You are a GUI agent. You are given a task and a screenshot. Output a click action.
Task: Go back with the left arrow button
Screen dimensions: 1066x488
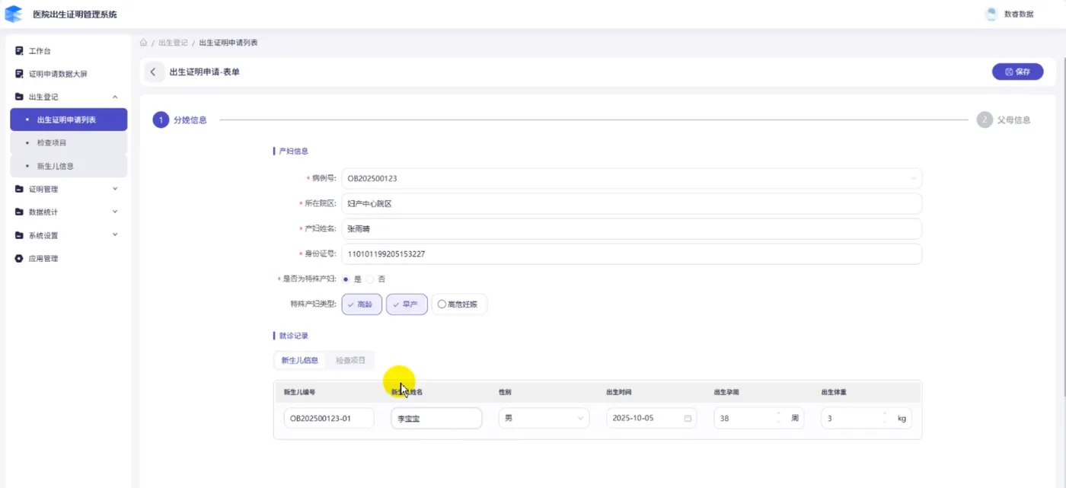[153, 72]
